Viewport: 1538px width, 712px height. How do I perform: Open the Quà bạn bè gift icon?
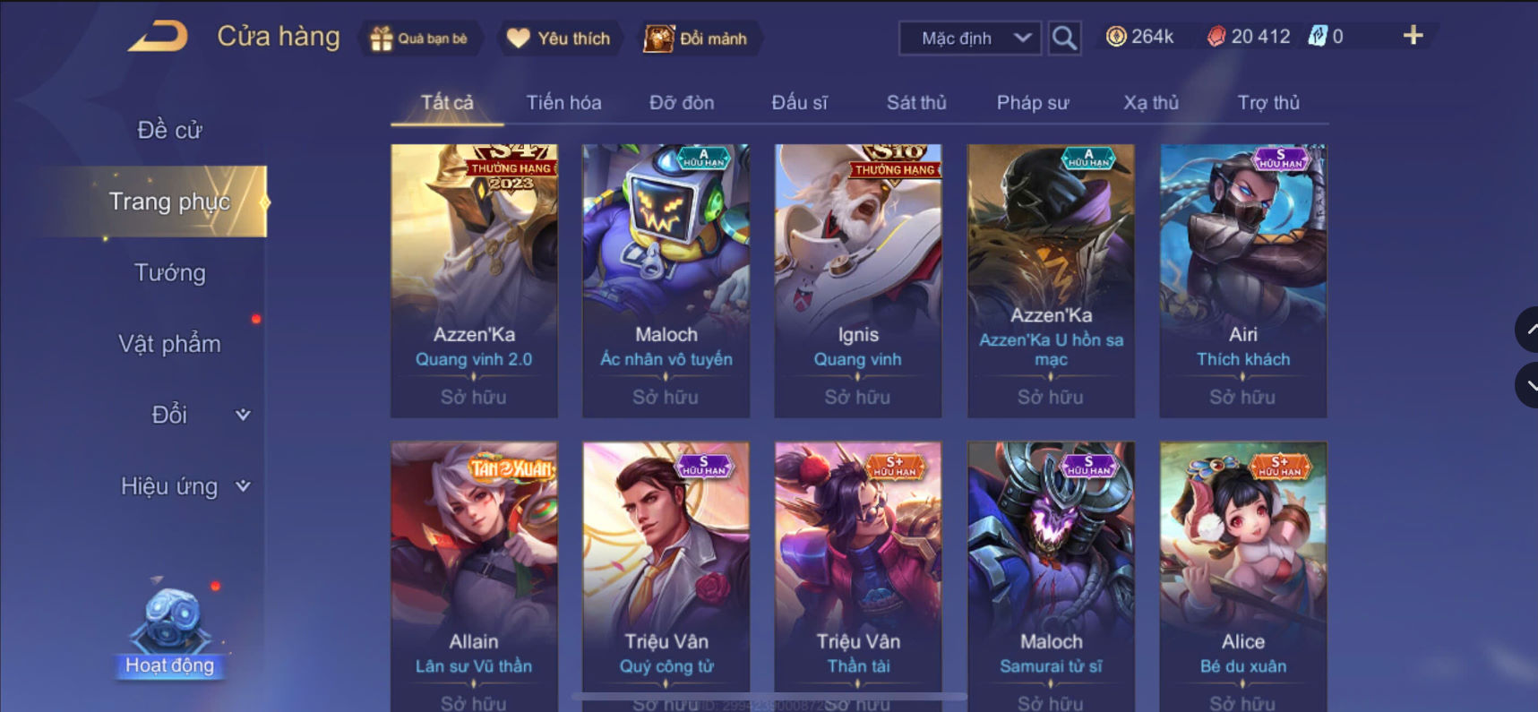coord(382,39)
